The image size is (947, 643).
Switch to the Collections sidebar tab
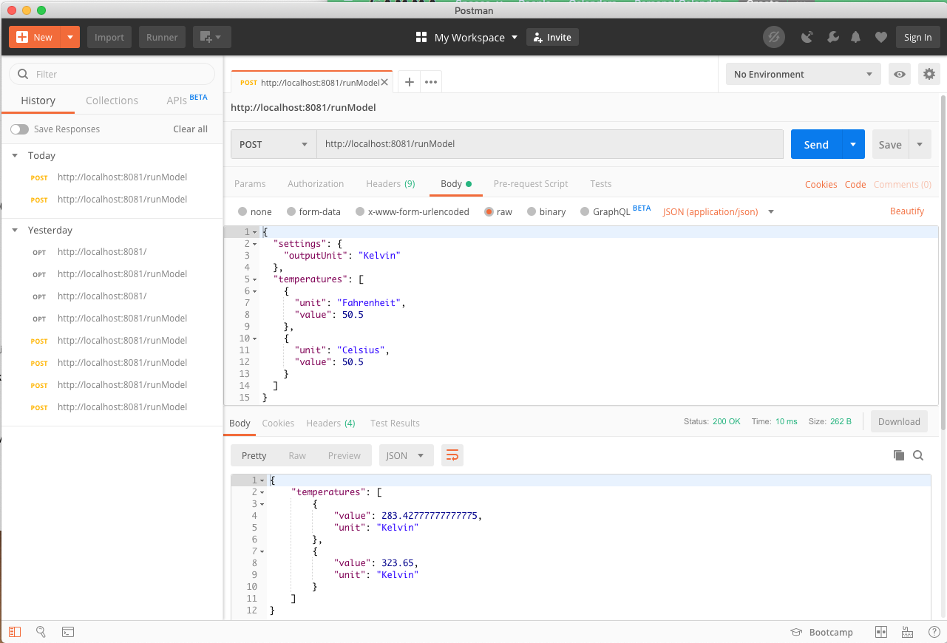tap(112, 101)
